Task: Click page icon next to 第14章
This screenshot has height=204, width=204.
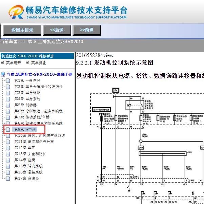Action: 8,160
